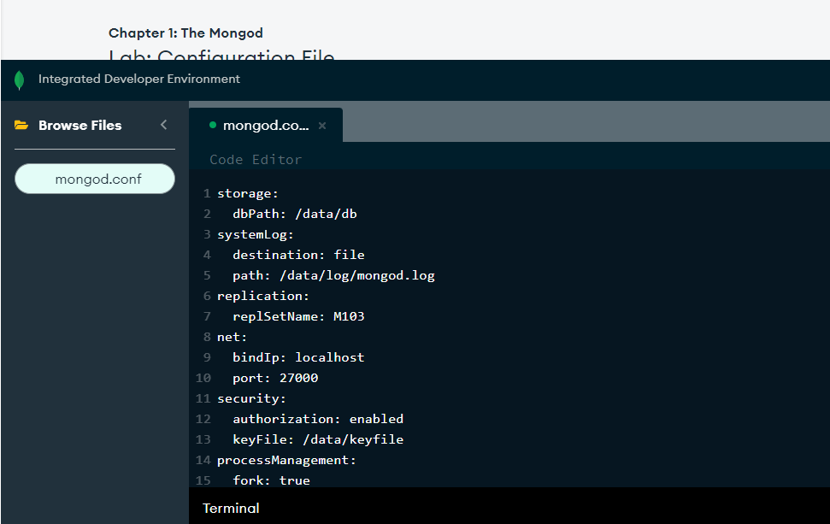Viewport: 830px width, 524px height.
Task: Click the Integrated Developer Environment title
Action: (x=139, y=79)
